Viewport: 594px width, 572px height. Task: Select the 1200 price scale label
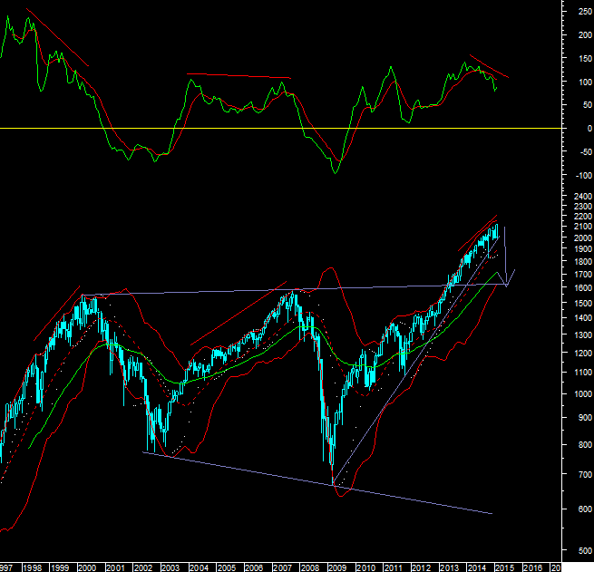[x=583, y=354]
